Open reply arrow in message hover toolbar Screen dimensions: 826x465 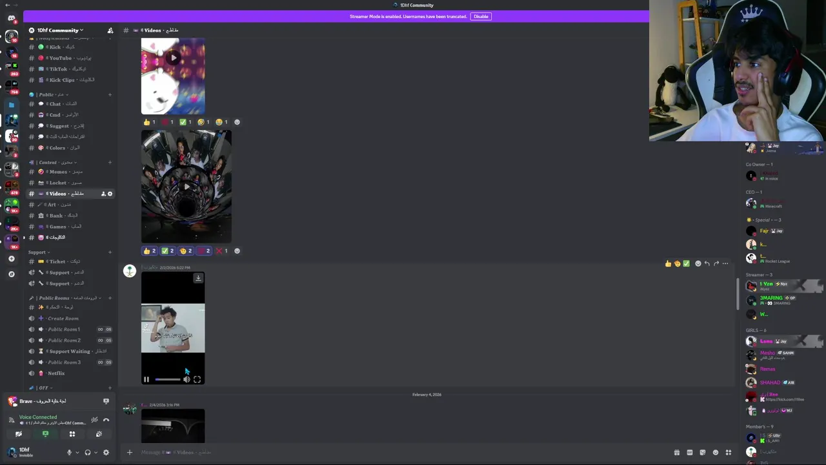pos(707,263)
